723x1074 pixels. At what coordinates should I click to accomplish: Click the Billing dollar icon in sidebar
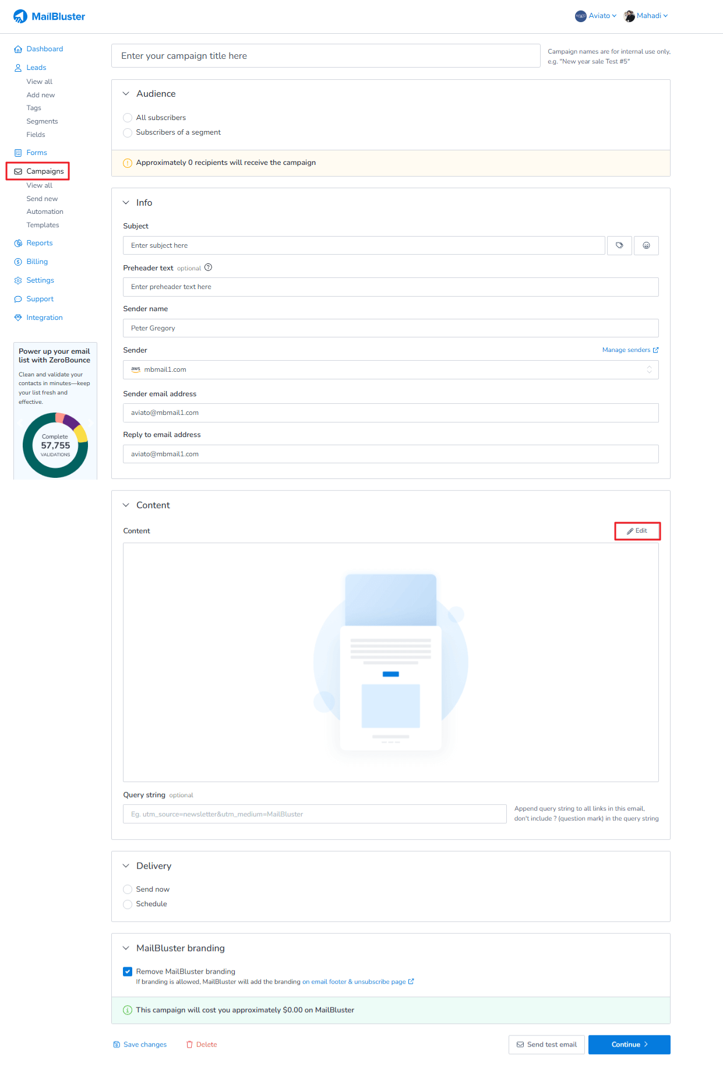[x=18, y=262]
